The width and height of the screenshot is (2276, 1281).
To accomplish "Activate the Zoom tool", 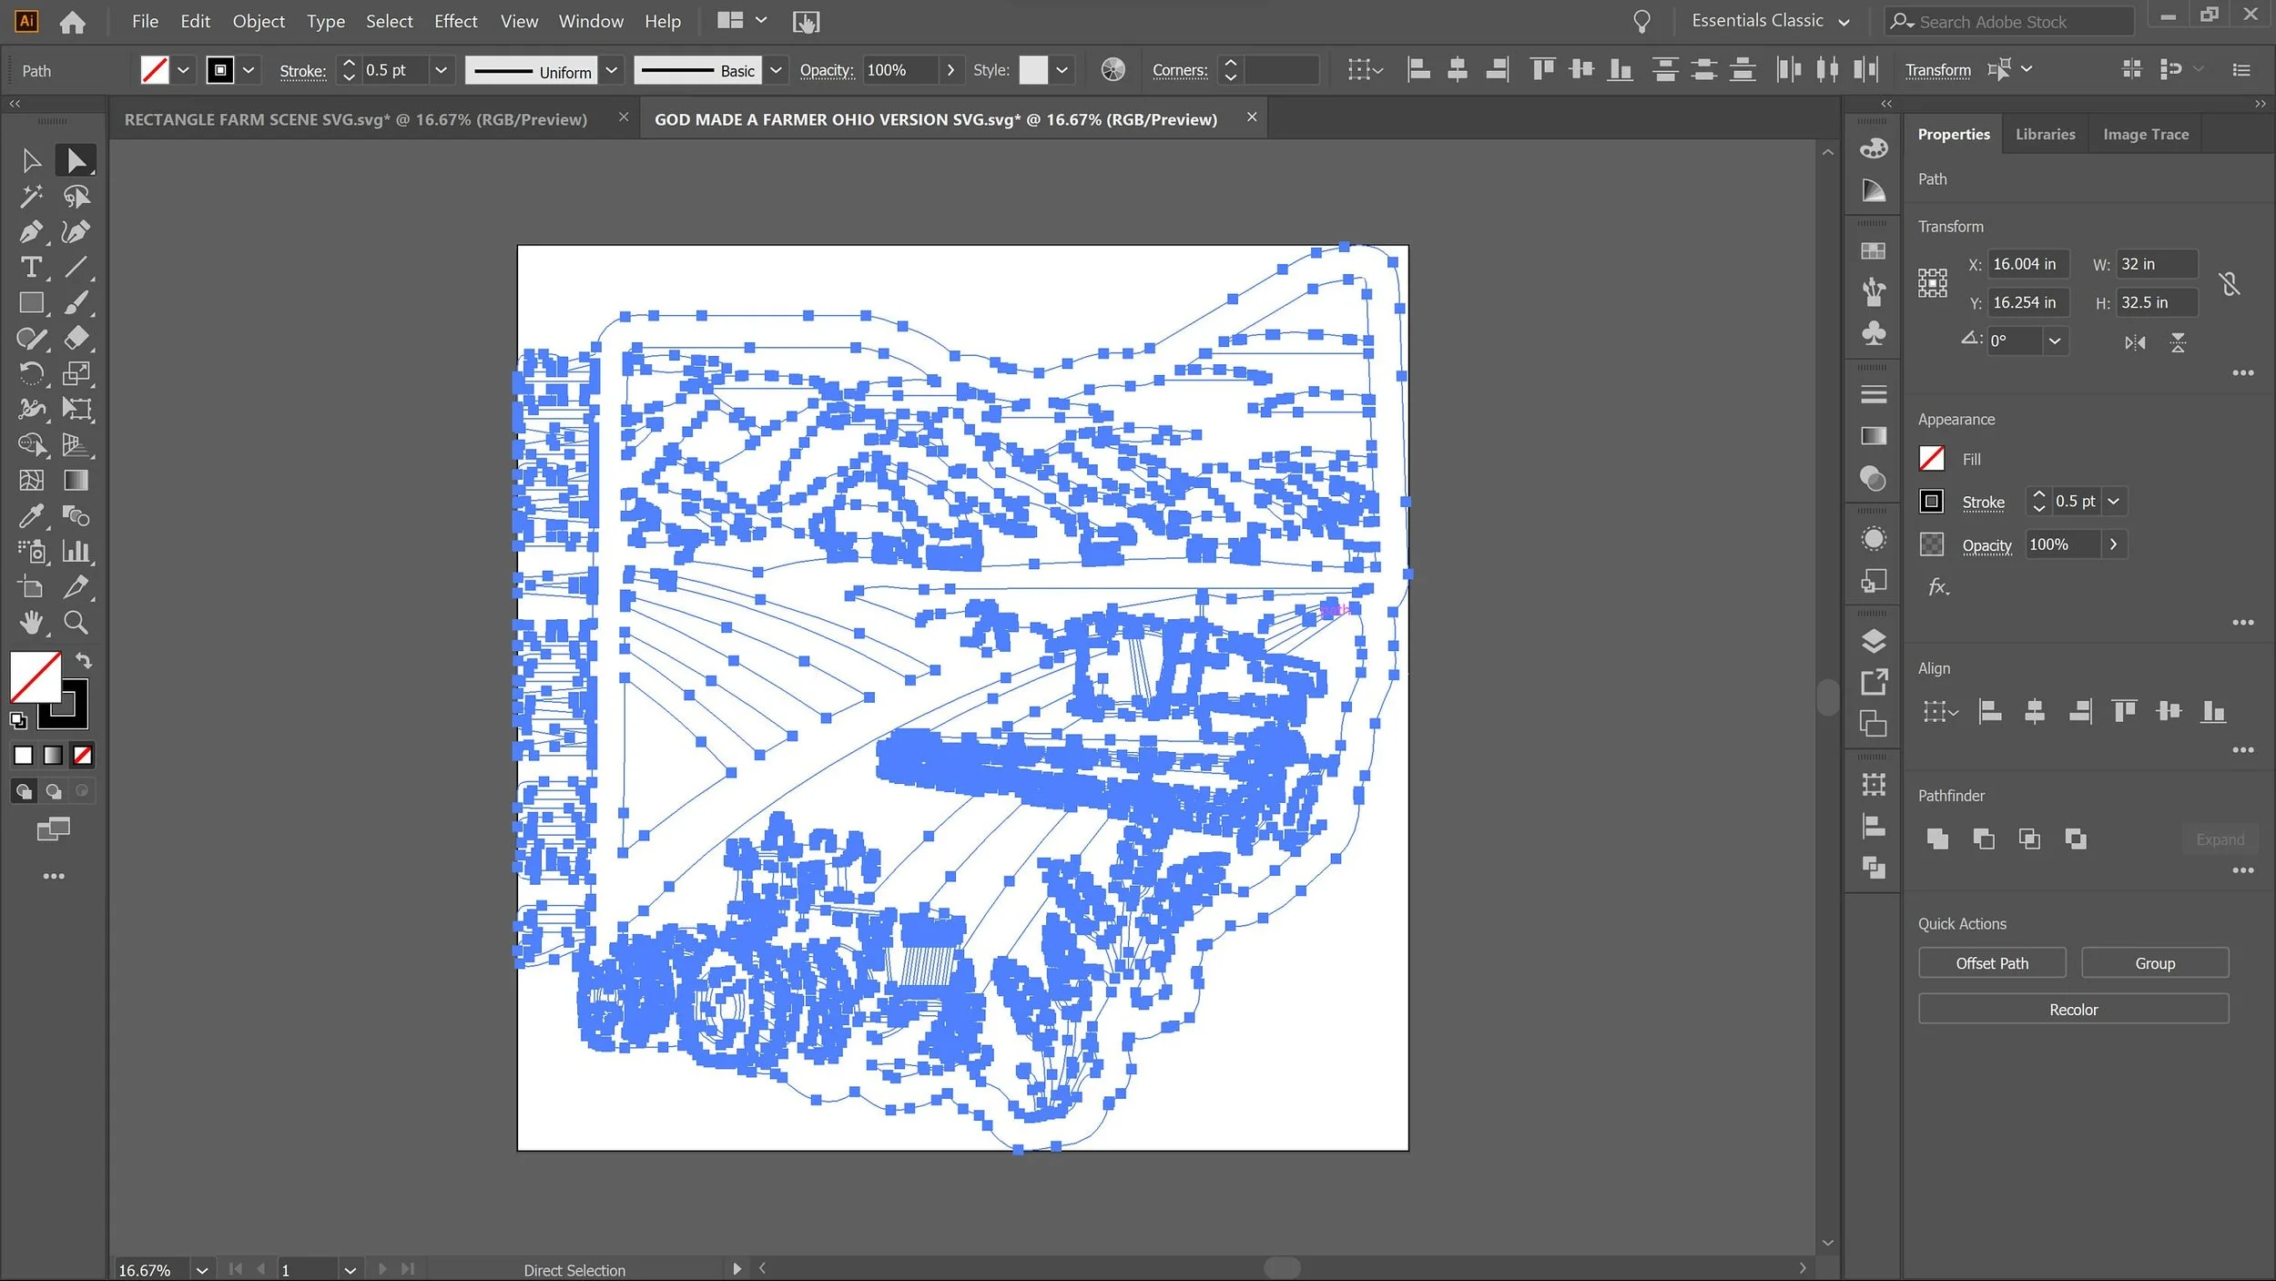I will [76, 623].
